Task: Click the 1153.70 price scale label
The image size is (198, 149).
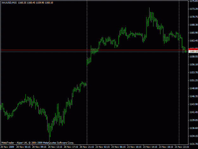Action: pyautogui.click(x=194, y=72)
